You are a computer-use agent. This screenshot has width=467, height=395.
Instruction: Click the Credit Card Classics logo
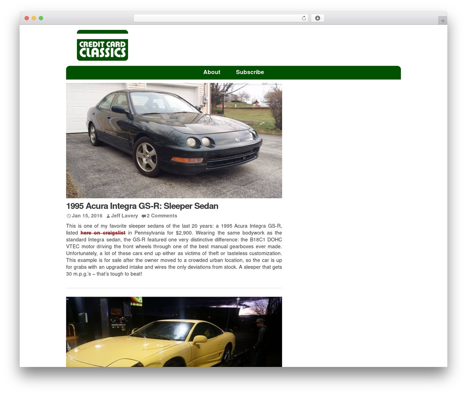(x=103, y=45)
